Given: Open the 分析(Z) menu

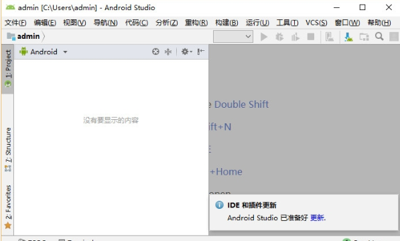Looking at the screenshot, I should (167, 23).
